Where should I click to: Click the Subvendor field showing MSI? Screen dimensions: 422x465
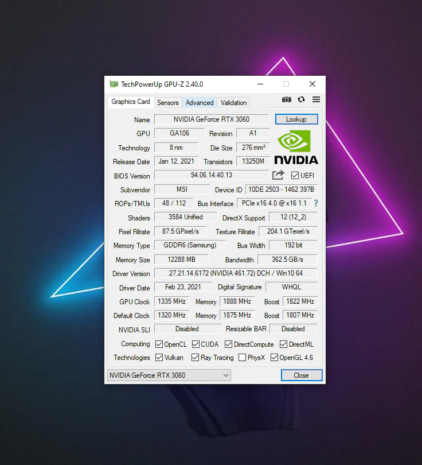coord(182,189)
